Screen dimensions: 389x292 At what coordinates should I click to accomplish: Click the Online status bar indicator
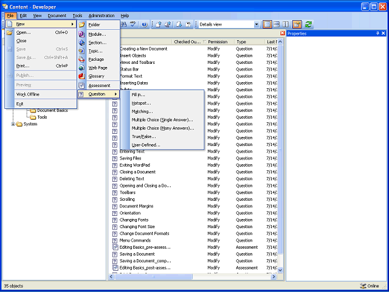(x=369, y=286)
